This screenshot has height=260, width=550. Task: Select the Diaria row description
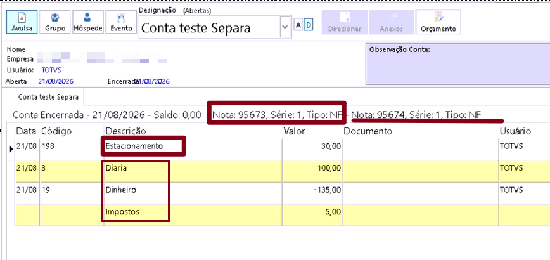tap(116, 168)
